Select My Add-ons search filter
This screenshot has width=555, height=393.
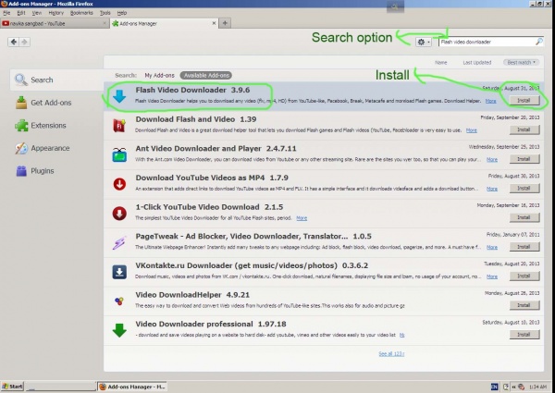point(159,75)
